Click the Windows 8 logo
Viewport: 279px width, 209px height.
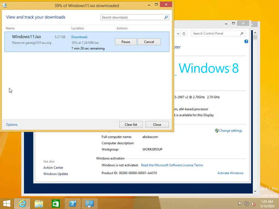(x=208, y=68)
